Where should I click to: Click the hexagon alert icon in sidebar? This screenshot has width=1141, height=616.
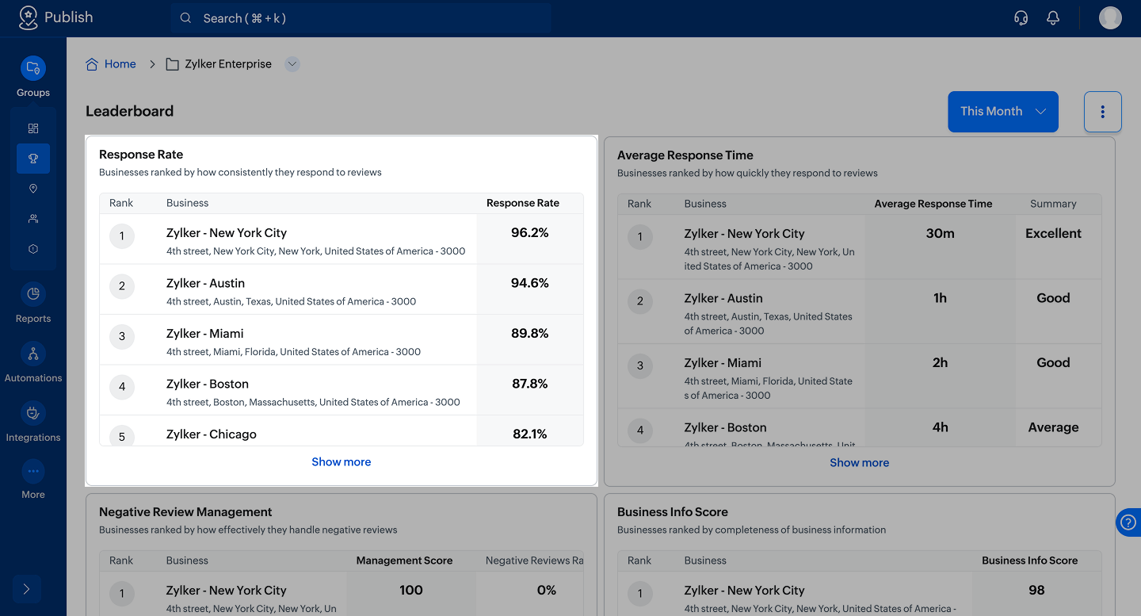tap(33, 249)
